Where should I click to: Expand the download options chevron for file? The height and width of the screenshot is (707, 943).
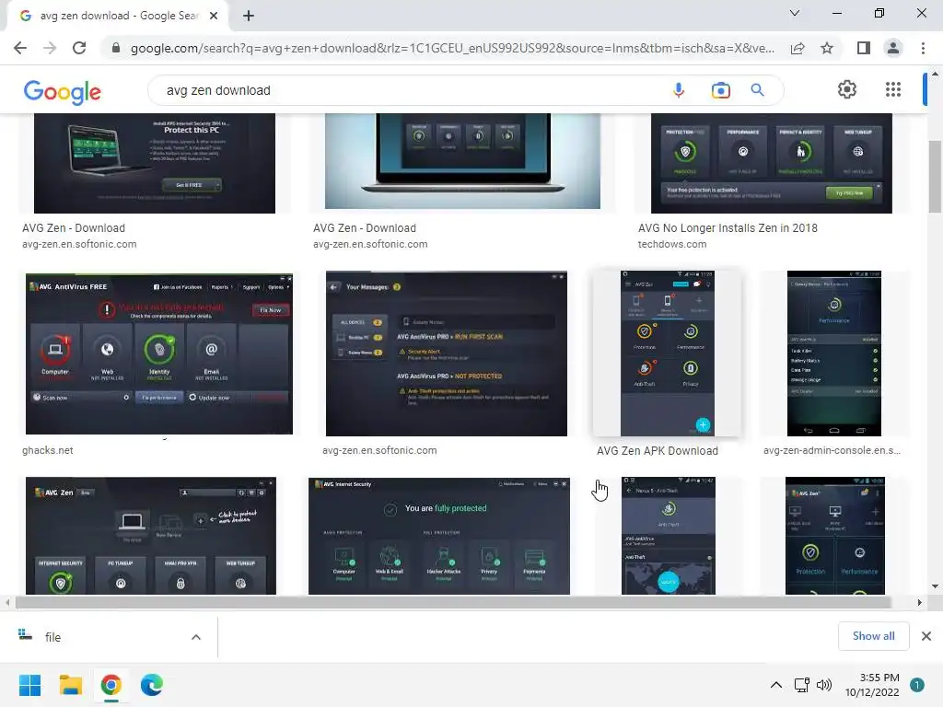tap(196, 637)
